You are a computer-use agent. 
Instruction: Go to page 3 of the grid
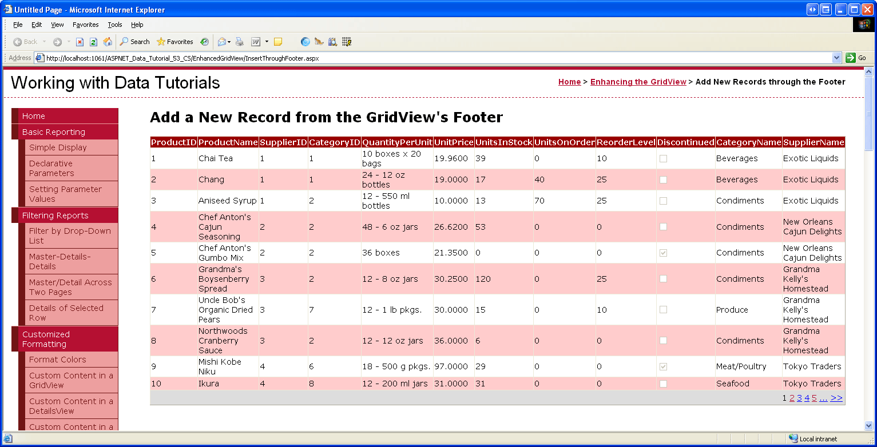coord(799,398)
